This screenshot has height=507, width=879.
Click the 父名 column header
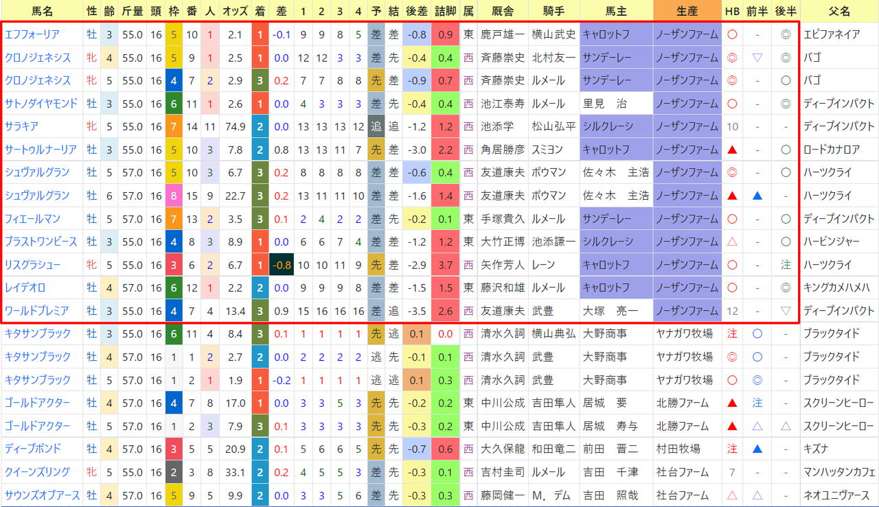click(x=839, y=11)
